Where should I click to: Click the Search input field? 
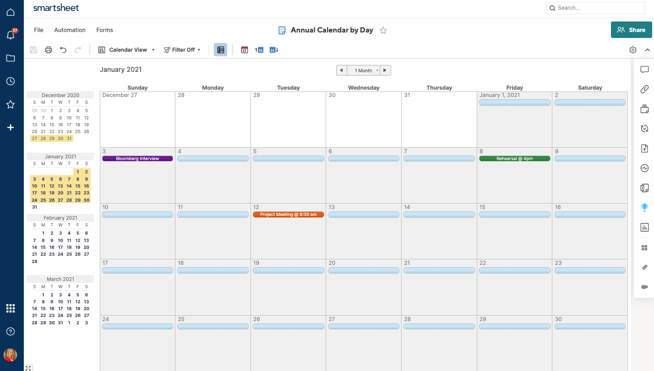coord(595,8)
